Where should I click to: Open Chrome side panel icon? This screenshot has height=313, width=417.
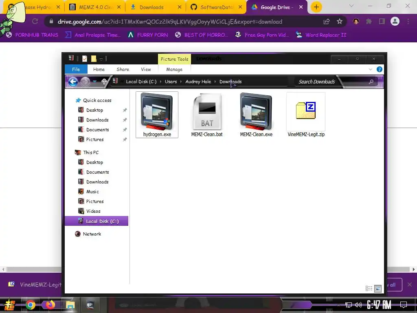coord(382,22)
